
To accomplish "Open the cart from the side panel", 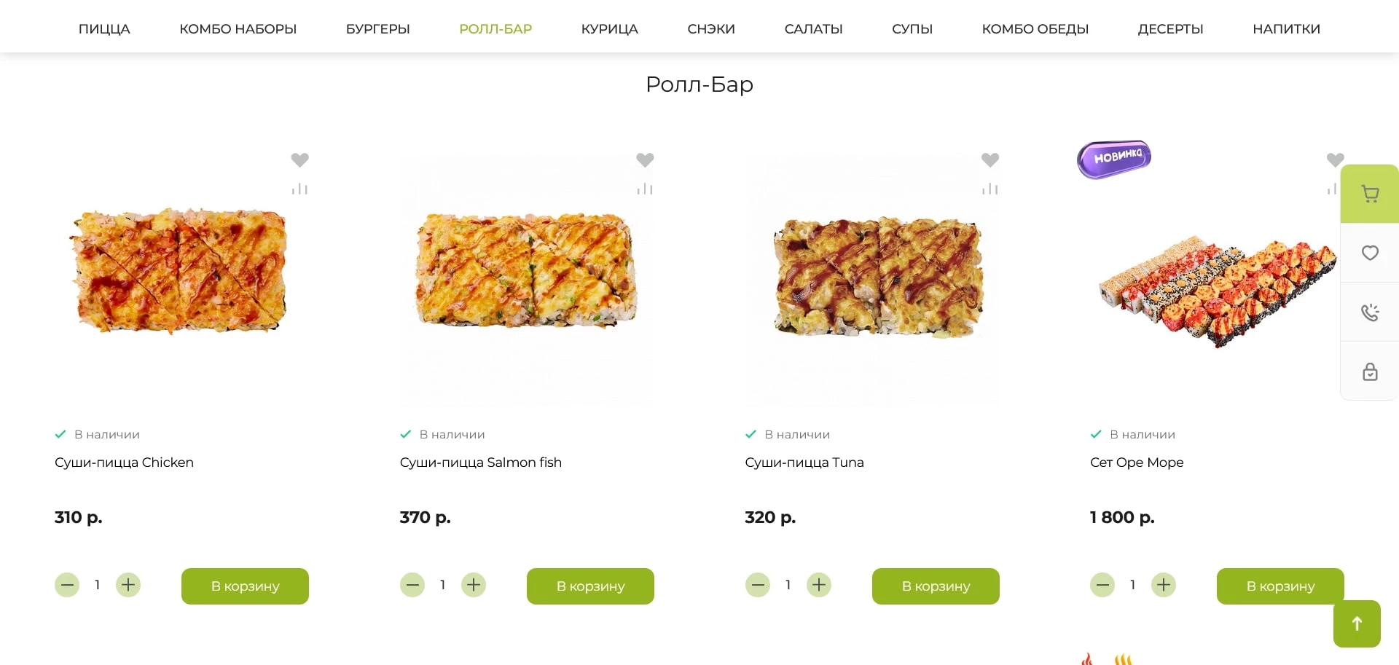I will (1370, 194).
